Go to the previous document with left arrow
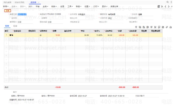 [x=165, y=6]
